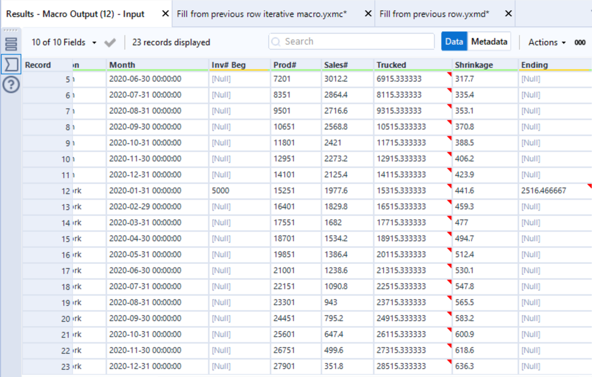Select Shrinkage cell 636.3

coord(485,366)
